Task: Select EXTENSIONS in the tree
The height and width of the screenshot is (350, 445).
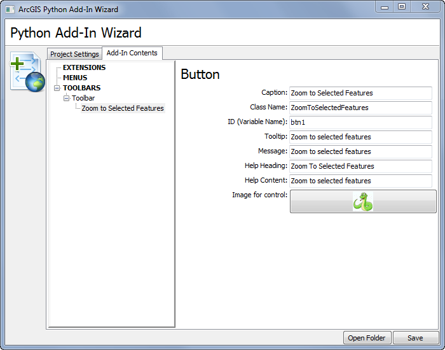Action: point(84,67)
